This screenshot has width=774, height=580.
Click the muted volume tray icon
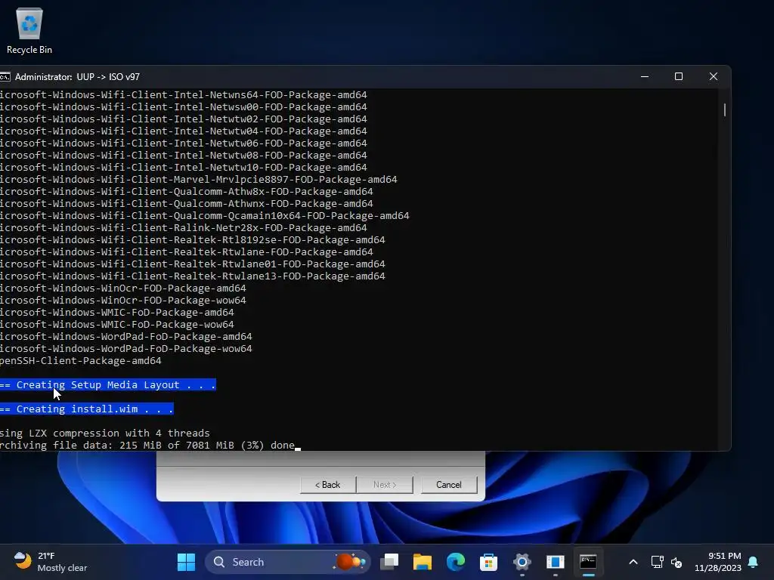[676, 562]
